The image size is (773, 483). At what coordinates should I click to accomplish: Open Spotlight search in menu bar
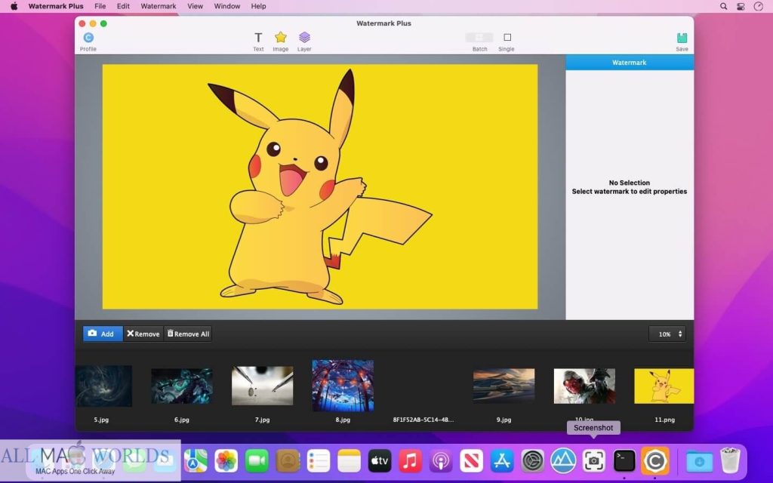723,6
